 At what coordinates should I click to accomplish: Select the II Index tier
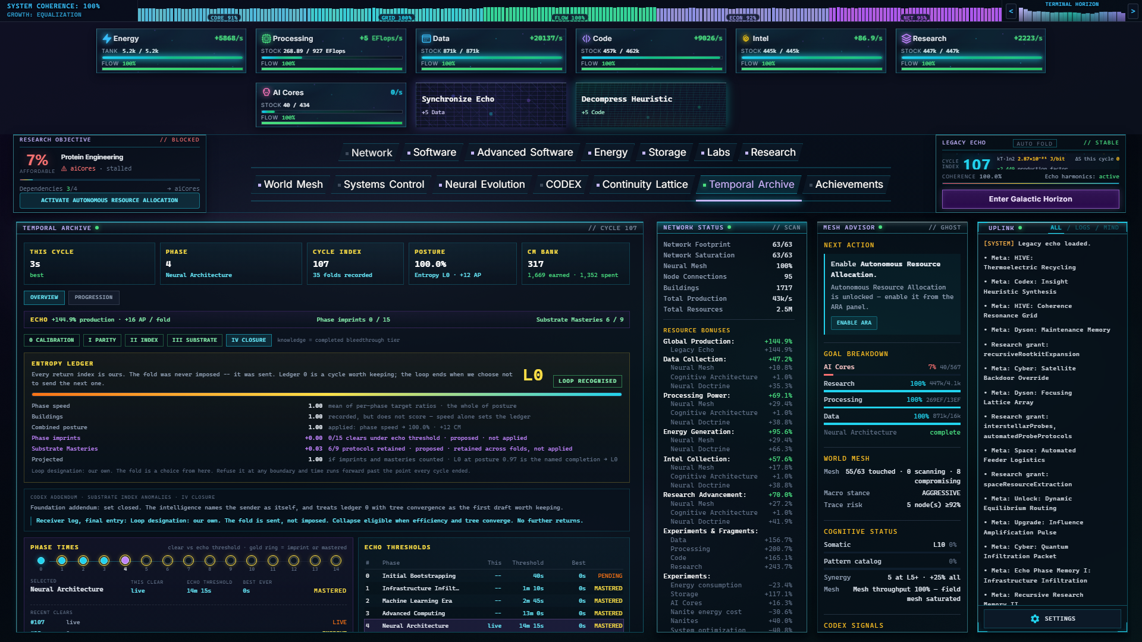point(144,340)
